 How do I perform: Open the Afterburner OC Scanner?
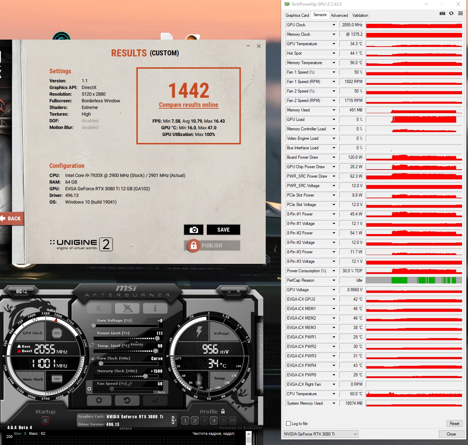pos(21,291)
